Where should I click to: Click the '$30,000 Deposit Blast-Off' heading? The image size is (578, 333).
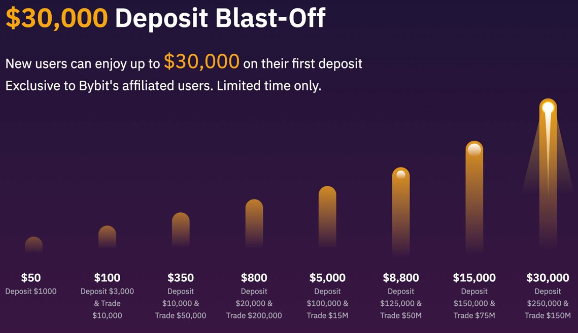pos(165,18)
